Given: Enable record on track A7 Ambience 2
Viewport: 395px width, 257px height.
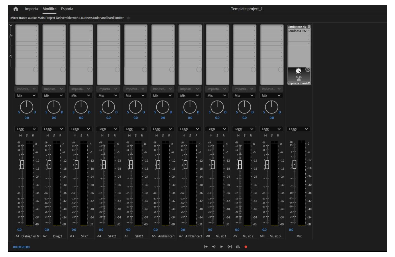Looking at the screenshot, I should [196, 136].
